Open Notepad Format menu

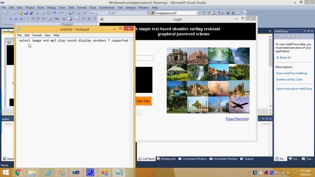click(x=37, y=35)
